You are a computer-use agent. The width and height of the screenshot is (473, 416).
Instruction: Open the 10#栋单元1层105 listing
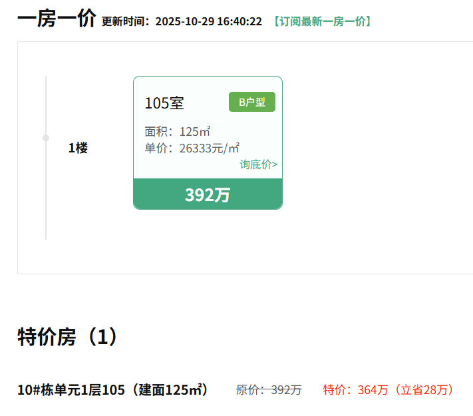pyautogui.click(x=71, y=390)
